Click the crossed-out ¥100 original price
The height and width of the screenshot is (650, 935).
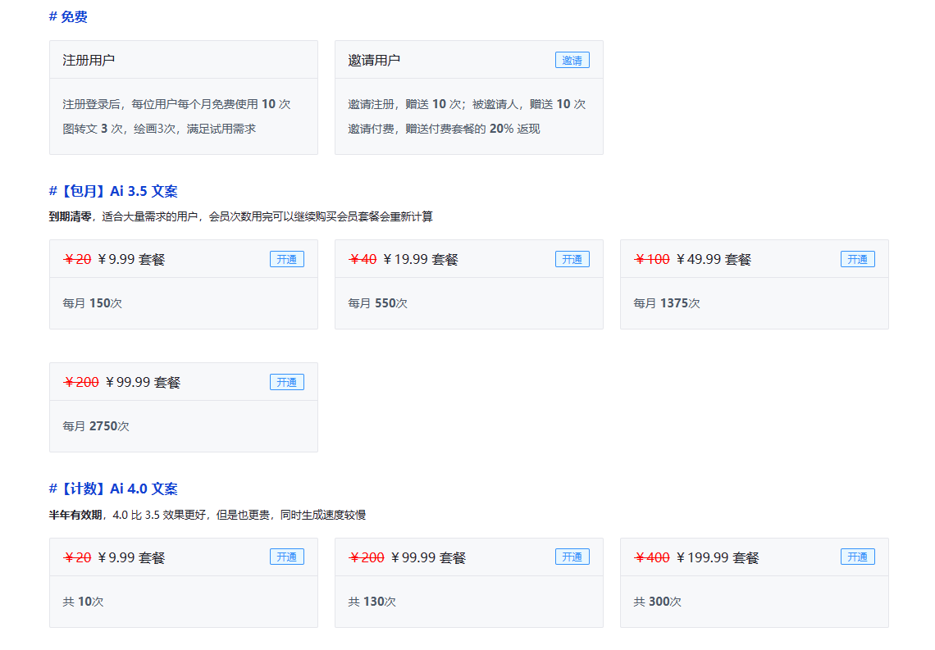pyautogui.click(x=652, y=259)
